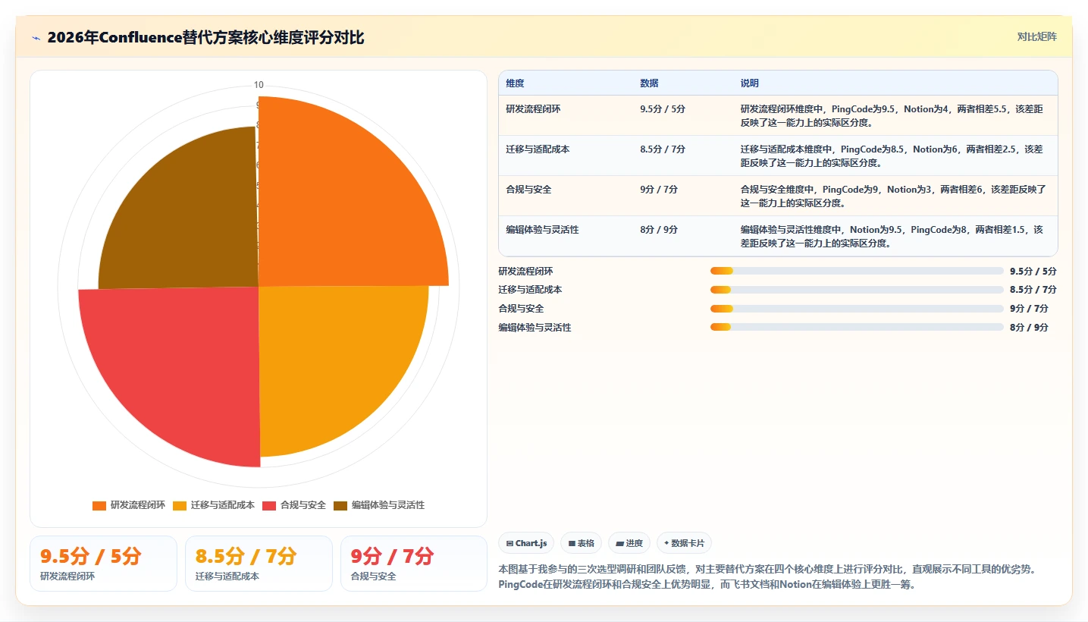
Task: Click the 进度 tag icon
Action: [x=619, y=543]
